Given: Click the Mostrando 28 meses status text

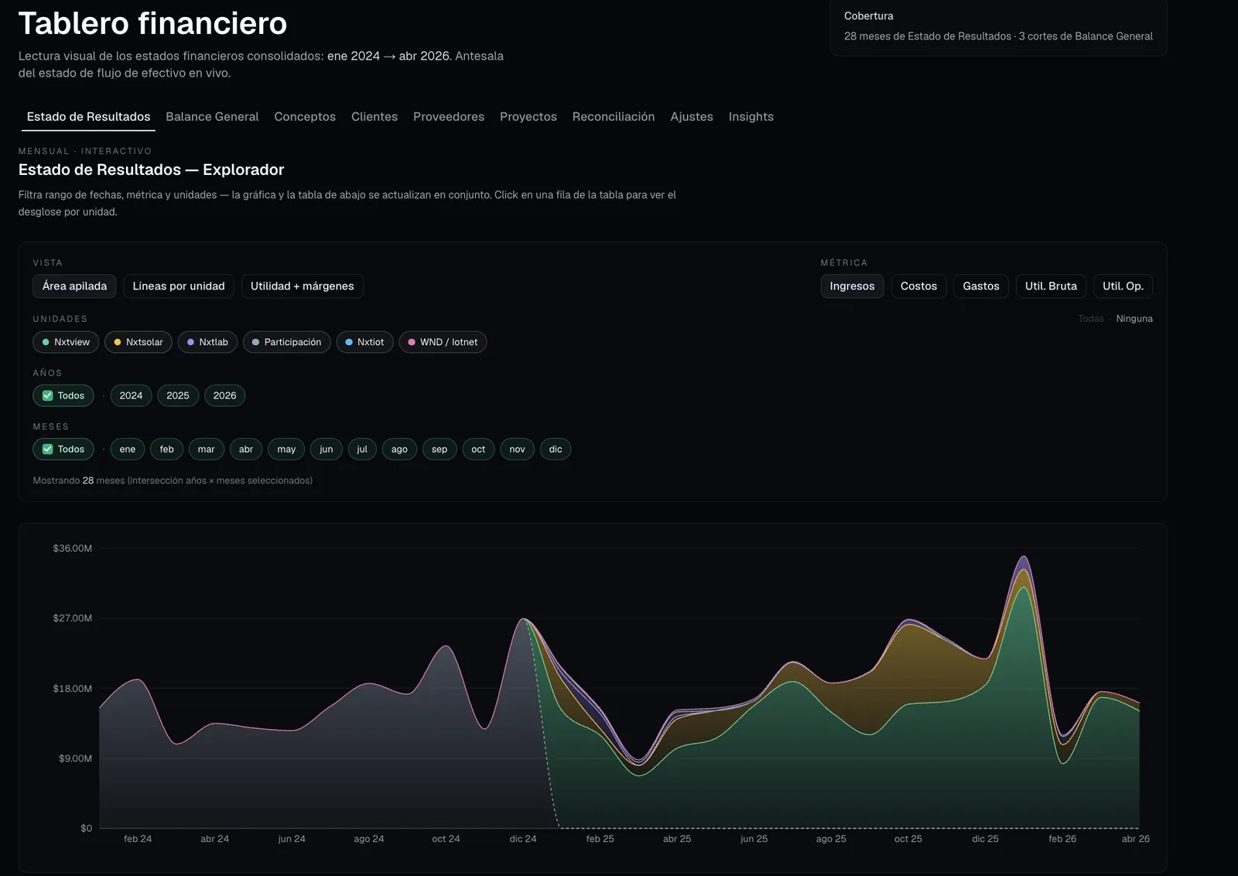Looking at the screenshot, I should point(173,481).
